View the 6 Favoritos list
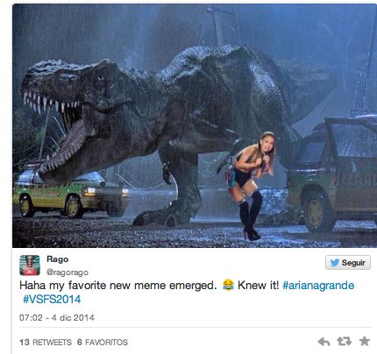This screenshot has width=377, height=354. coord(103,342)
